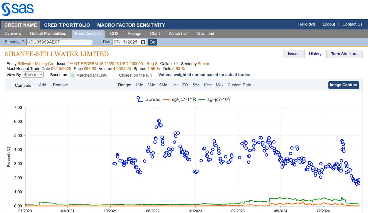Image resolution: width=368 pixels, height=213 pixels.
Task: Set range to 6Mo
Action: [x=163, y=85]
